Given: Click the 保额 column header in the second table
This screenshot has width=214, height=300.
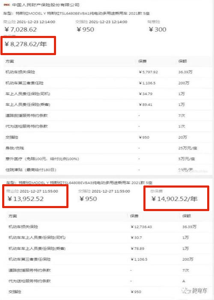Looking at the screenshot, I should tap(187, 216).
